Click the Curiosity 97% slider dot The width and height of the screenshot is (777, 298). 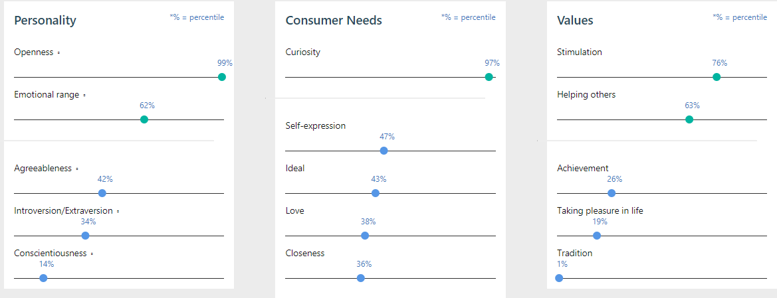[x=489, y=77]
